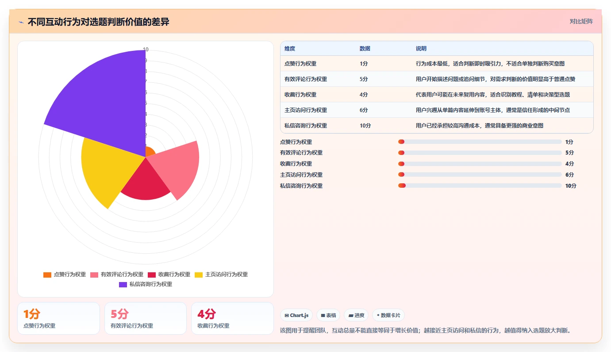
Task: Select the 进度 tag chip
Action: [x=356, y=315]
